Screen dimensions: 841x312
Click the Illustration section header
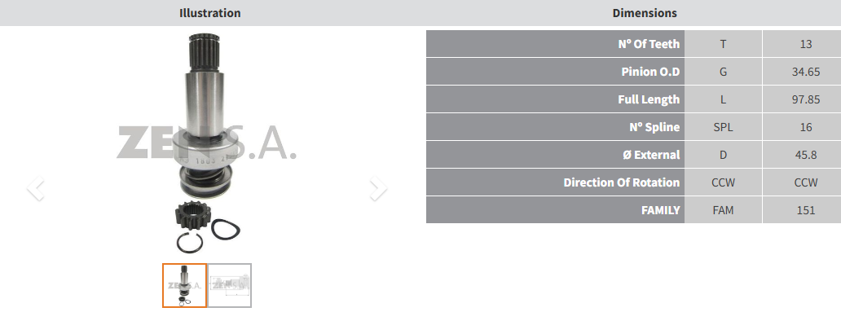[209, 13]
